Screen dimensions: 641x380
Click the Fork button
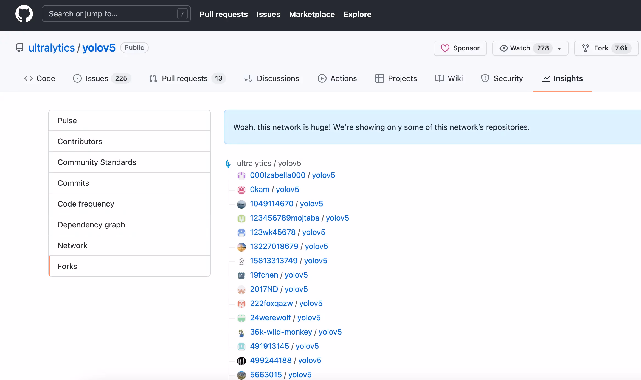pos(606,48)
